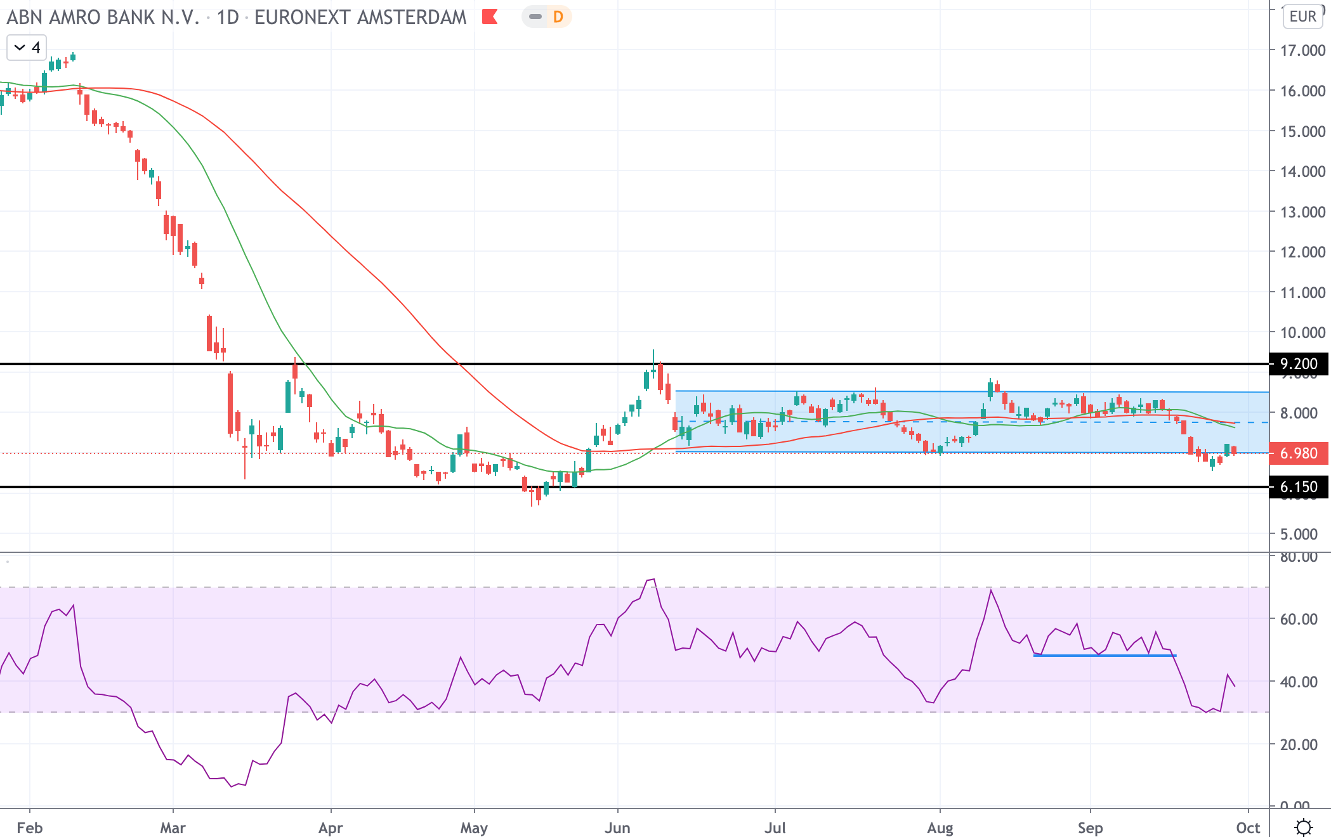Click the 20.00 RSI scale value
Viewport: 1331px width, 837px height.
1299,744
